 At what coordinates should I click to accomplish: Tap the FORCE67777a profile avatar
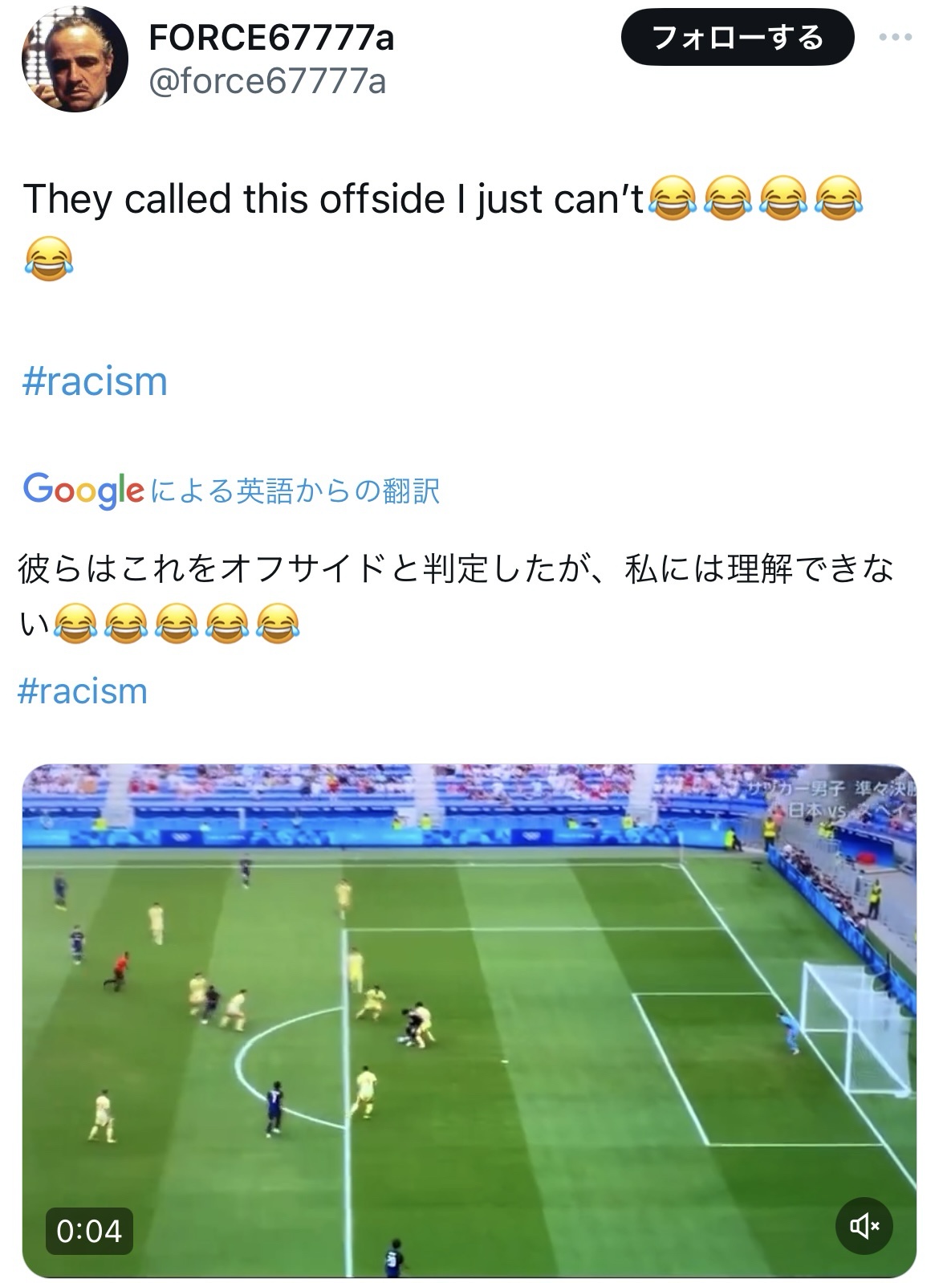tap(75, 59)
